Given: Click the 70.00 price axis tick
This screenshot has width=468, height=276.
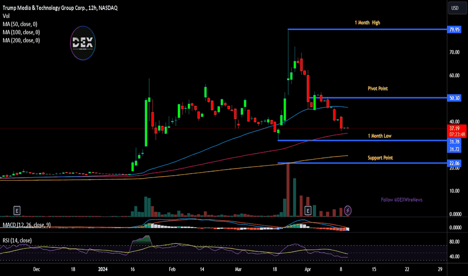Looking at the screenshot, I should coord(454,52).
